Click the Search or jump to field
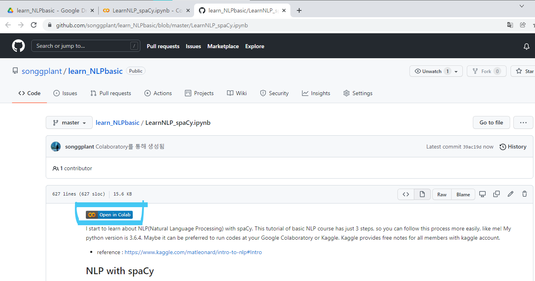Viewport: 535px width, 281px height. pyautogui.click(x=85, y=46)
